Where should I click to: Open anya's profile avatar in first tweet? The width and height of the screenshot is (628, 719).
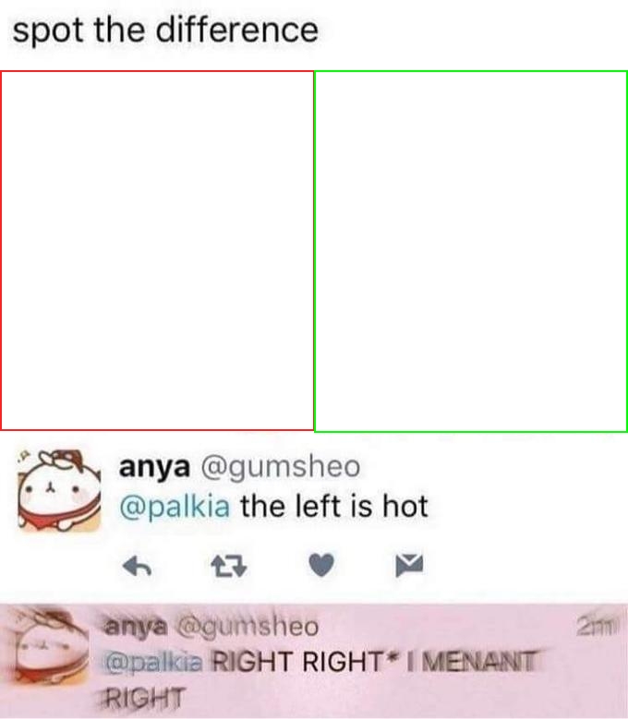click(59, 491)
